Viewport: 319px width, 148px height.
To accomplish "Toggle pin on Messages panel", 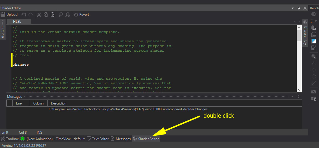I will pyautogui.click(x=298, y=97).
